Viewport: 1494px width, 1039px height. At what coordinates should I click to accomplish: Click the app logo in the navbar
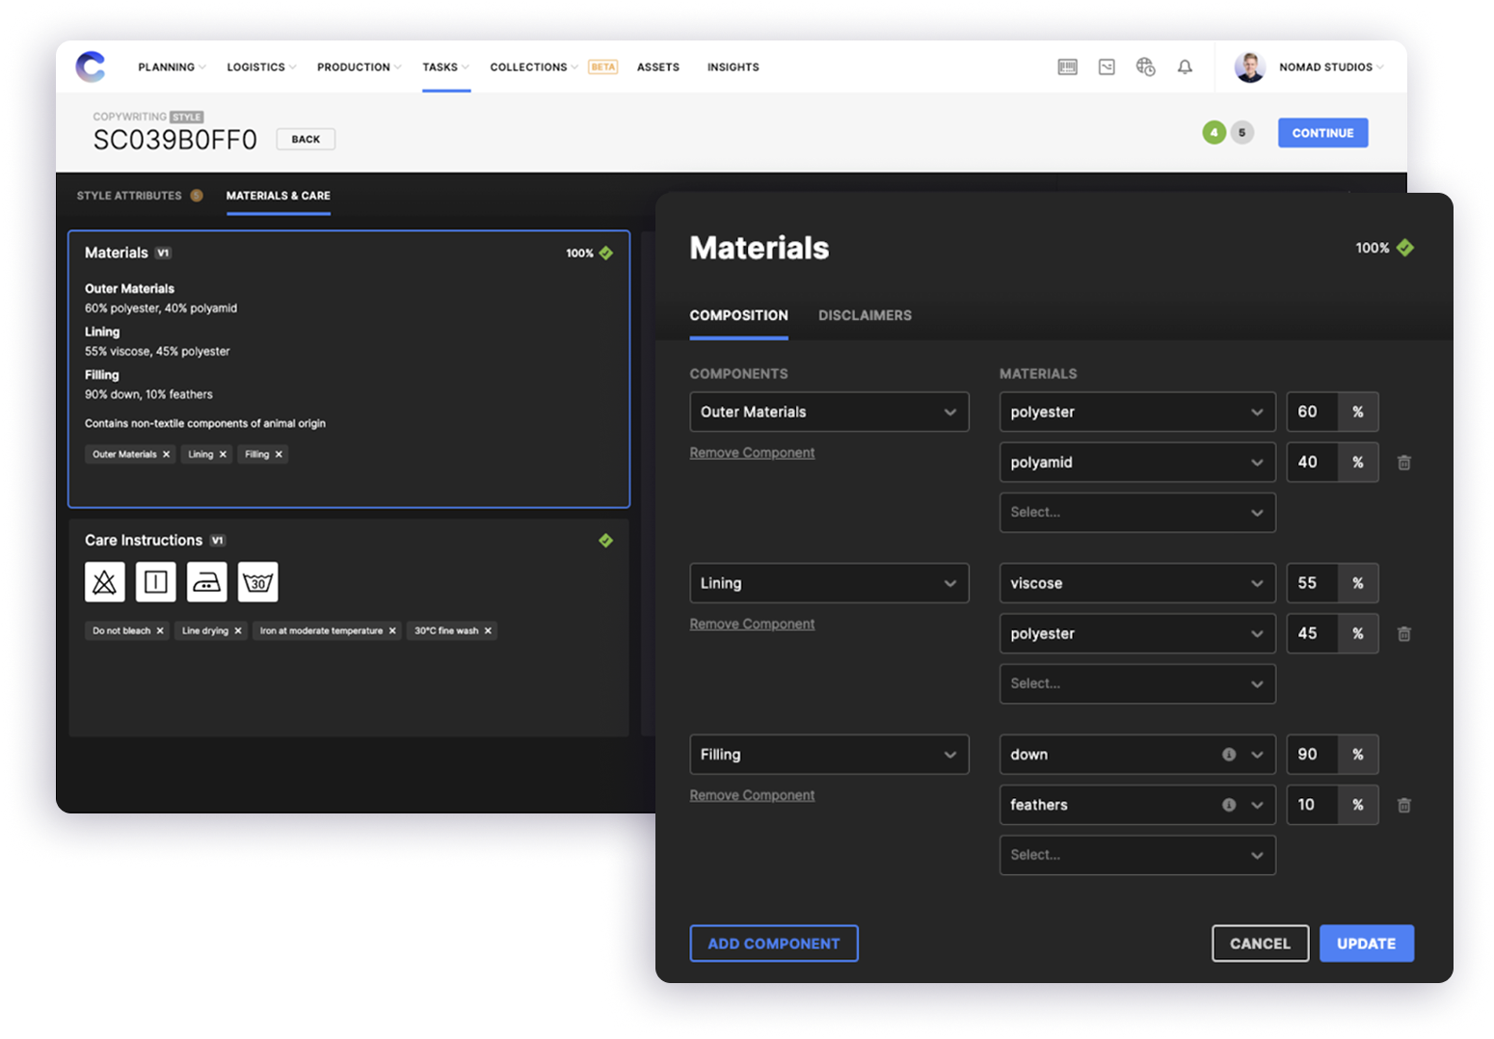(x=91, y=67)
